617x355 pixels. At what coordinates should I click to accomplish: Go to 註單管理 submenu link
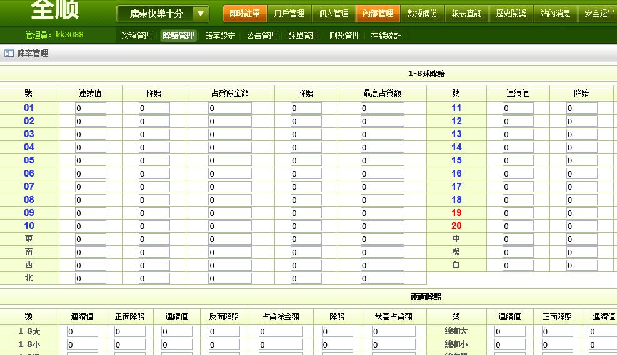click(x=303, y=36)
